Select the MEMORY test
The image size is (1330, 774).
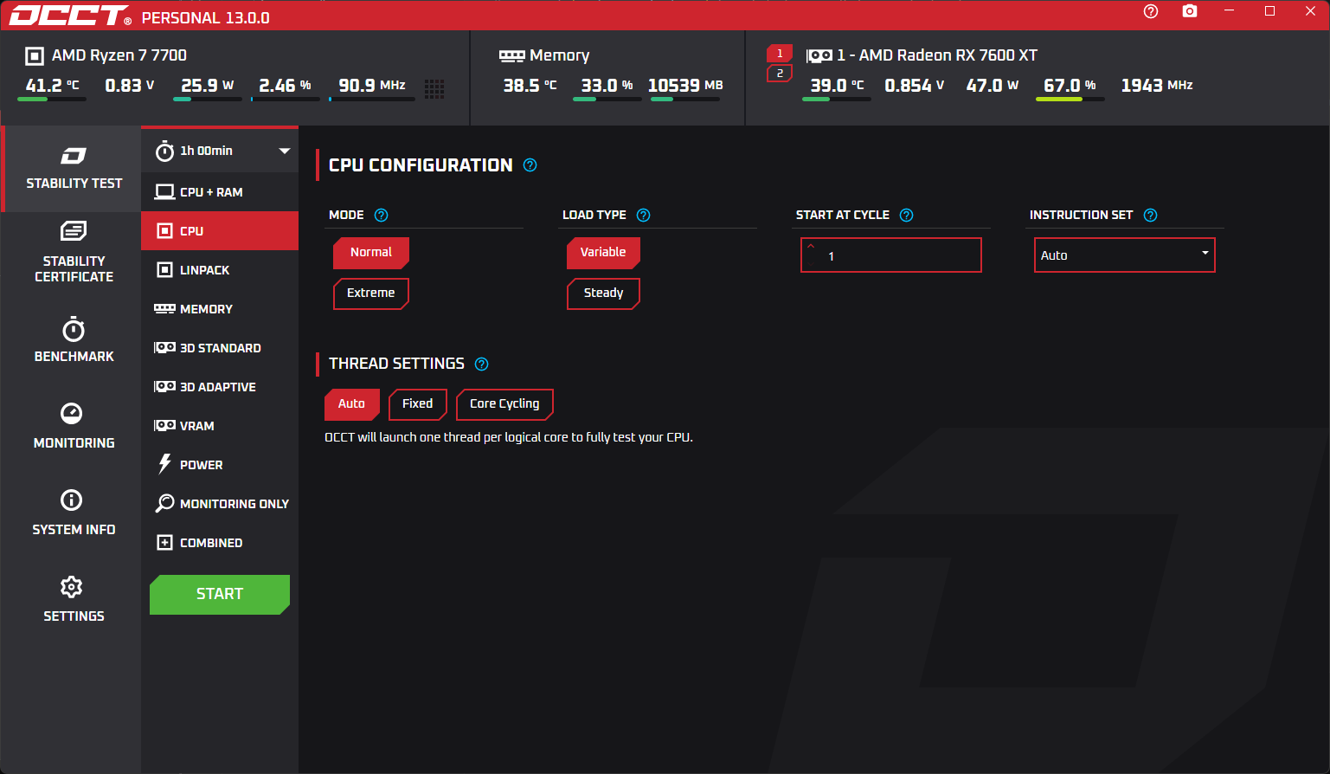pyautogui.click(x=220, y=309)
